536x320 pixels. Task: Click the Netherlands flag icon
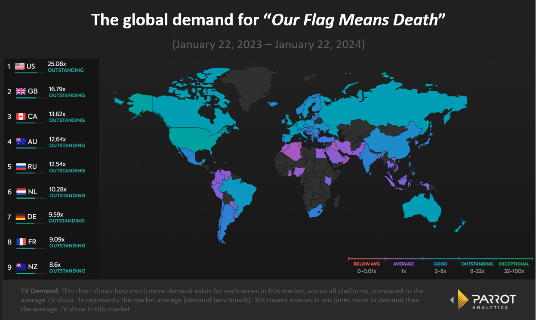click(22, 191)
